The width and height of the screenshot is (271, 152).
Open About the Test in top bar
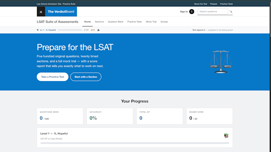tap(200, 4)
